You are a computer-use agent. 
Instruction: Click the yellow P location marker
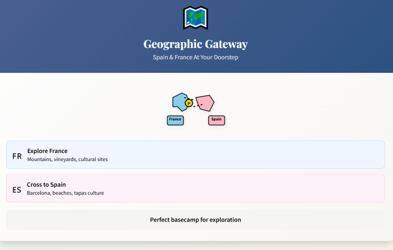coord(188,104)
